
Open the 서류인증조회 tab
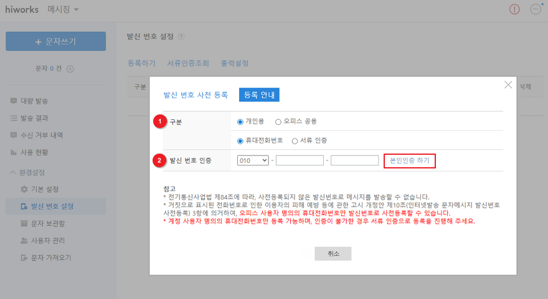(187, 63)
